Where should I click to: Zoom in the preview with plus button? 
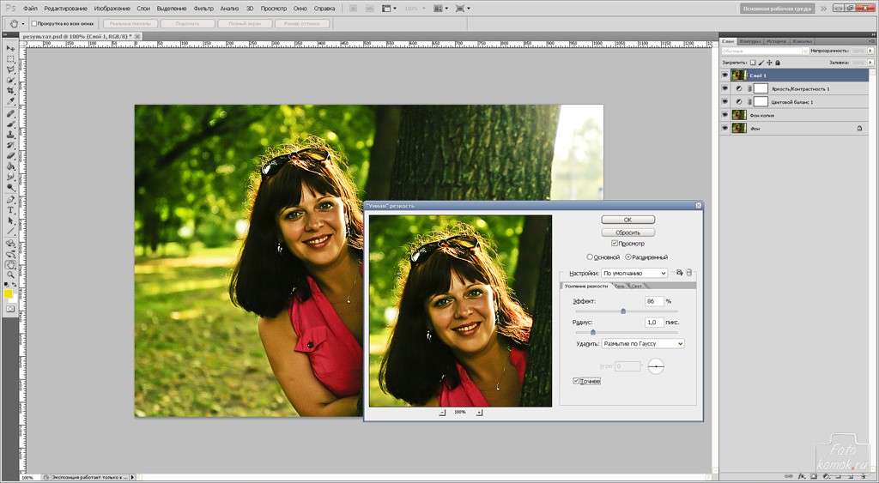[x=479, y=413]
